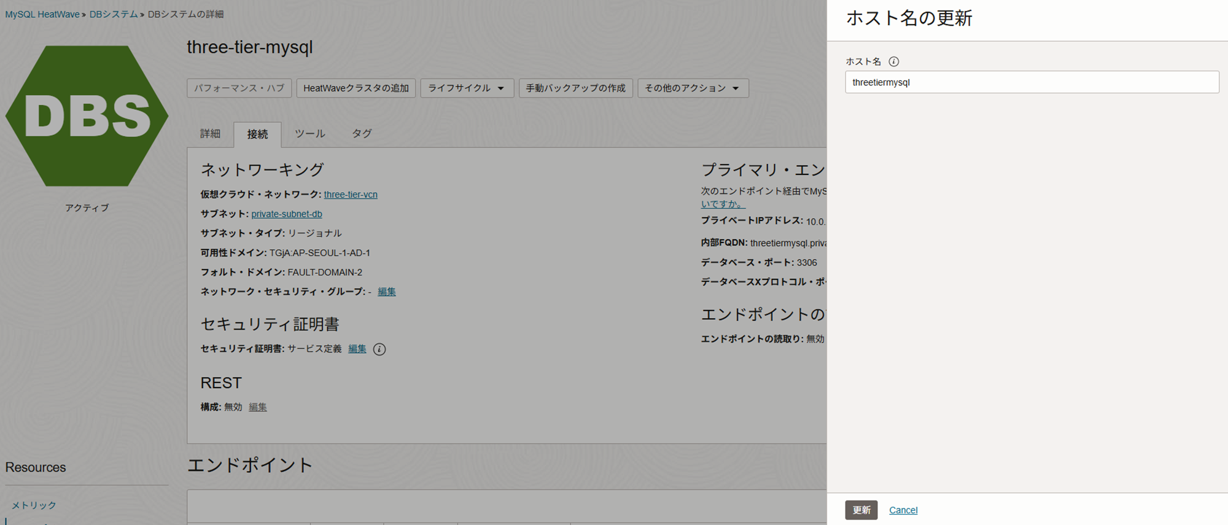Click the three-tier-mysql page title

tap(250, 47)
